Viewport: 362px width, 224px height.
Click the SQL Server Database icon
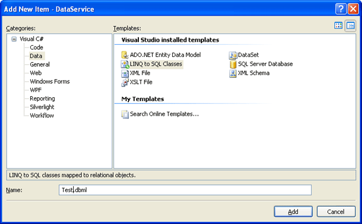click(x=233, y=64)
